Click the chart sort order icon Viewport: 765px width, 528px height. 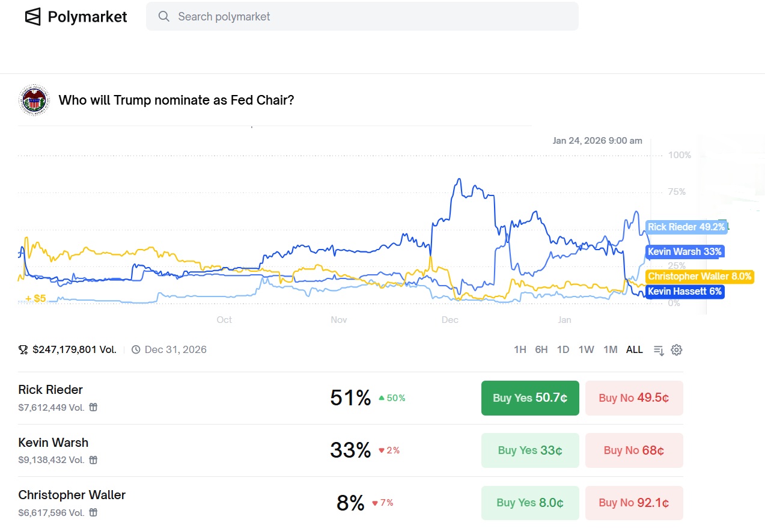(x=659, y=350)
